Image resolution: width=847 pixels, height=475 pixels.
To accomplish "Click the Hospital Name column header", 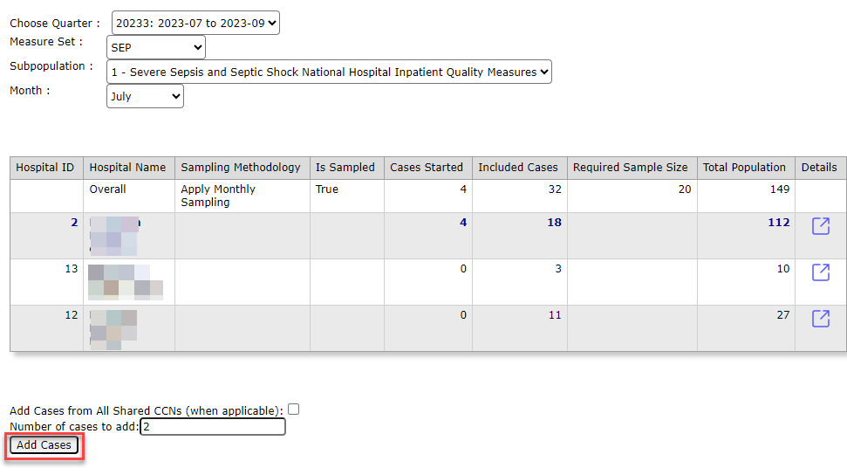I will (127, 168).
